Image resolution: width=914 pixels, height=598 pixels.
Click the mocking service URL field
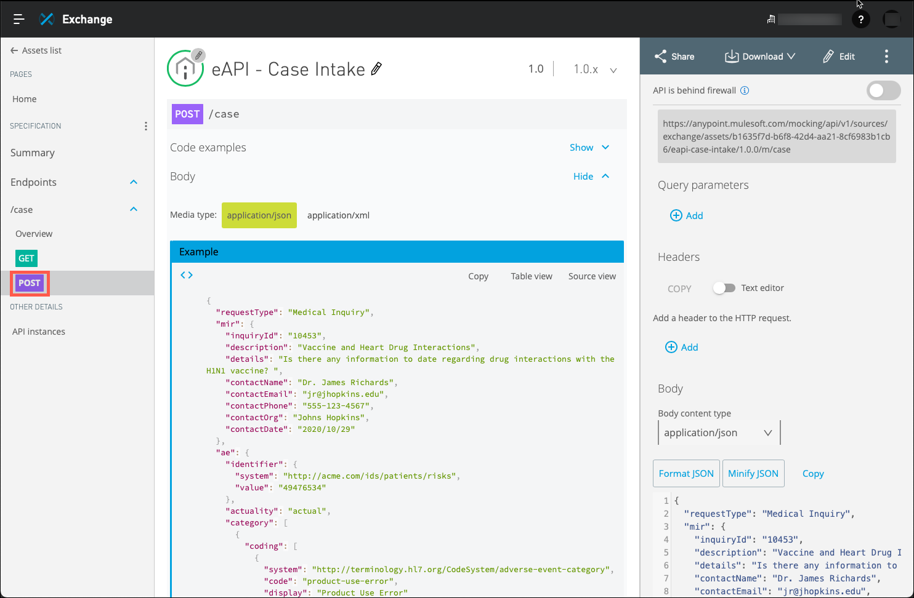(x=776, y=137)
